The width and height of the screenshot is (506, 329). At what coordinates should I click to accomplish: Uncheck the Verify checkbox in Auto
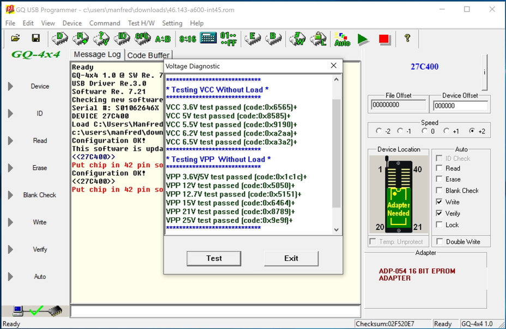coord(439,214)
